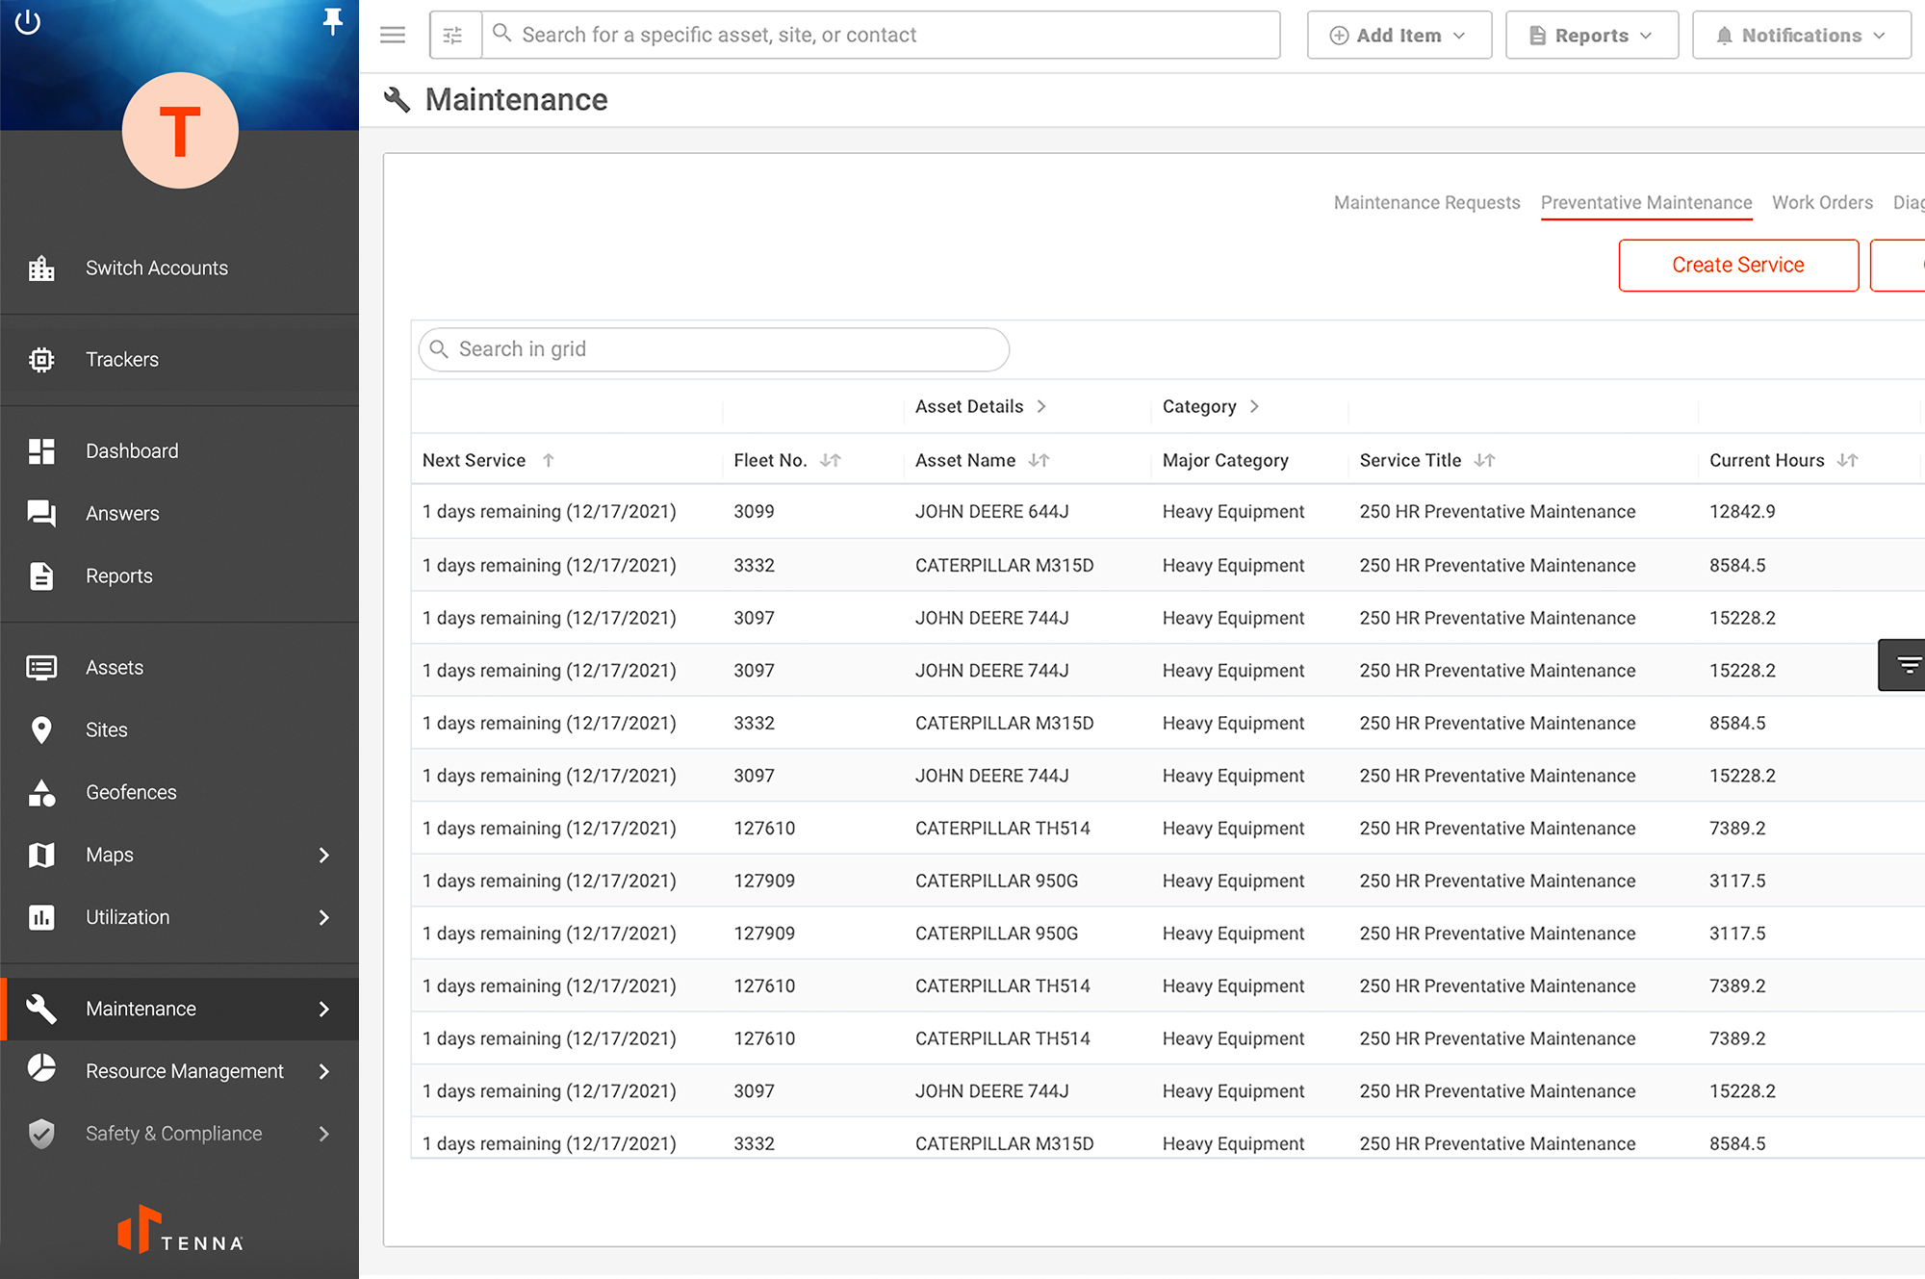Switch to the Work Orders tab
Image resolution: width=1925 pixels, height=1279 pixels.
(1822, 203)
